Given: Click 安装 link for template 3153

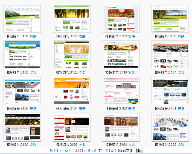Looking at the screenshot, I should coord(131,36).
